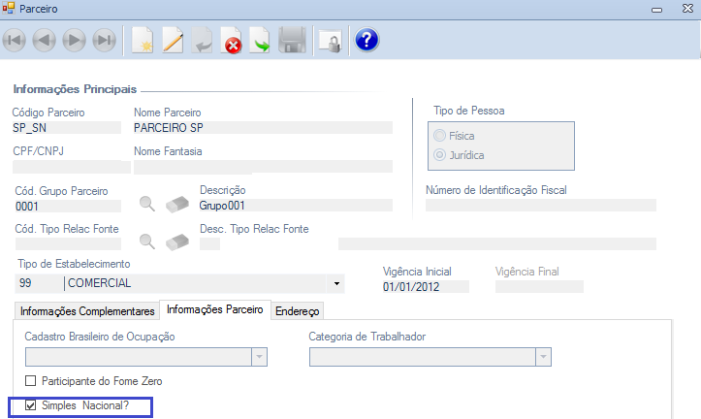701x419 pixels.
Task: Click the padlock document icon
Action: click(331, 42)
